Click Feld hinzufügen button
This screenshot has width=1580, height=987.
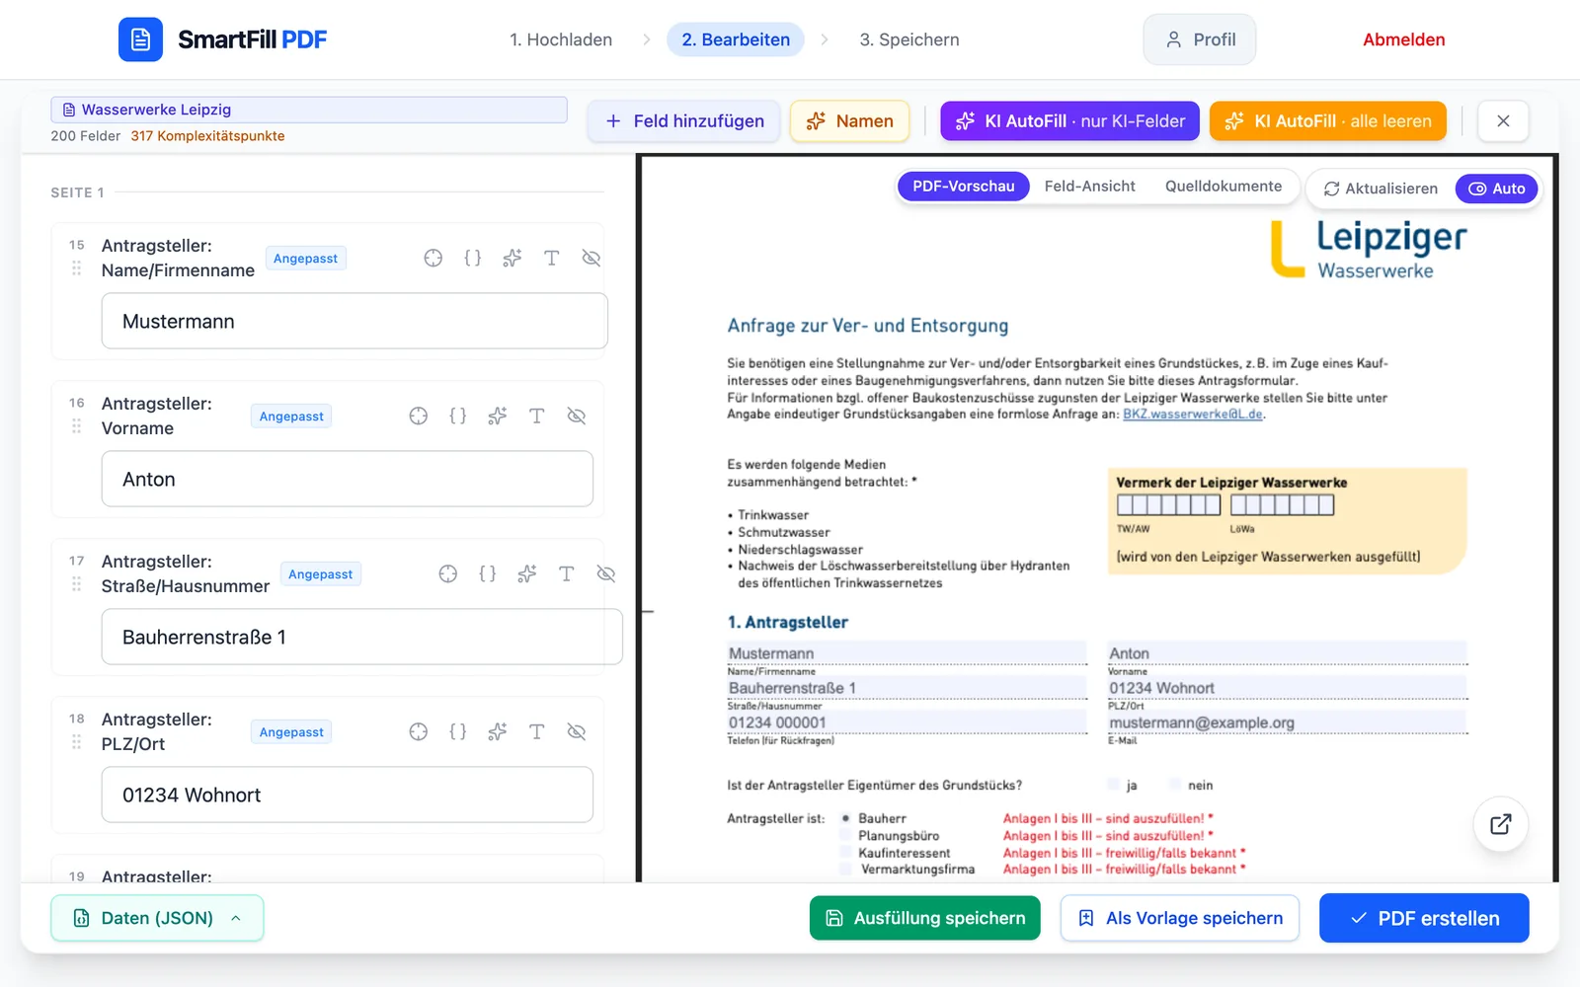[684, 121]
